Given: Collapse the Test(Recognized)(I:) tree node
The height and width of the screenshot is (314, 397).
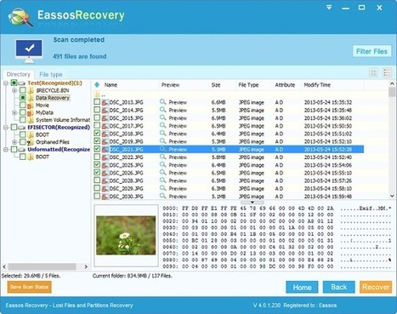Looking at the screenshot, I should [6, 83].
